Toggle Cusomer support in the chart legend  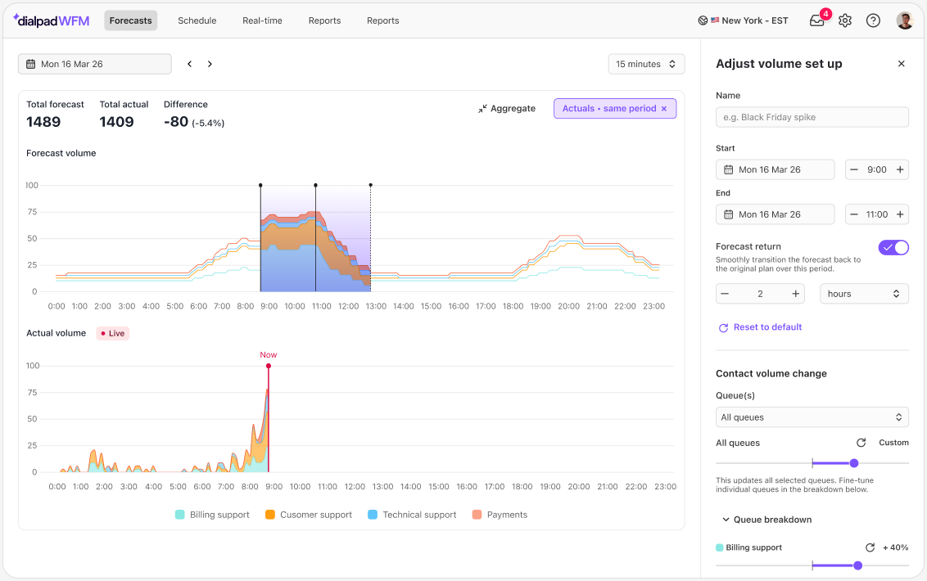click(x=309, y=515)
